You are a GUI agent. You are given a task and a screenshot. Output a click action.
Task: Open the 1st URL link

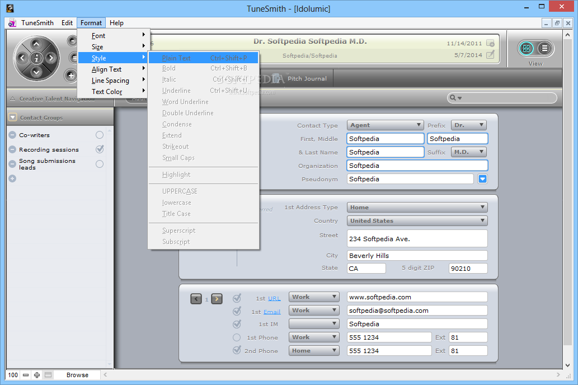coord(274,298)
